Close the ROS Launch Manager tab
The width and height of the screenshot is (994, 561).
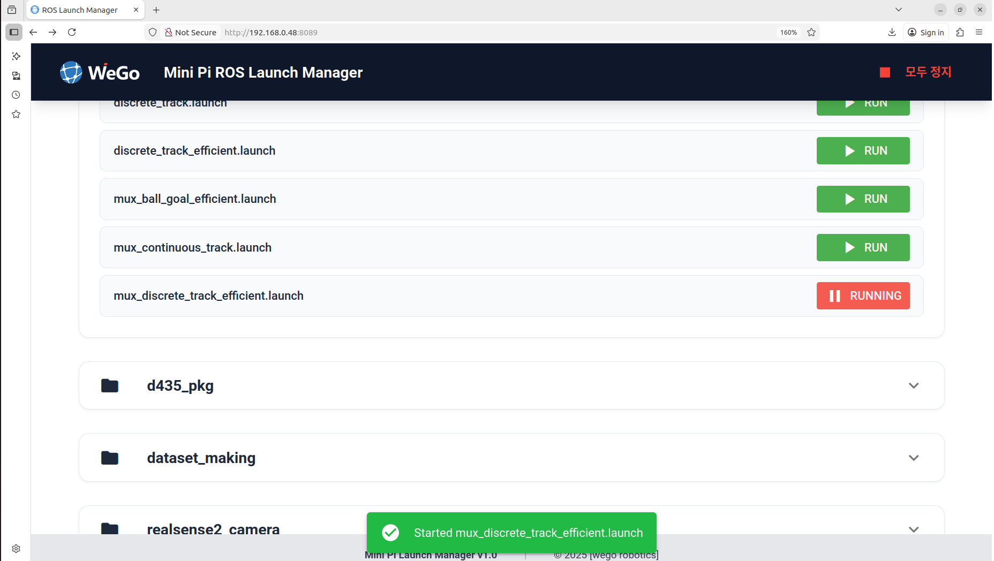136,10
